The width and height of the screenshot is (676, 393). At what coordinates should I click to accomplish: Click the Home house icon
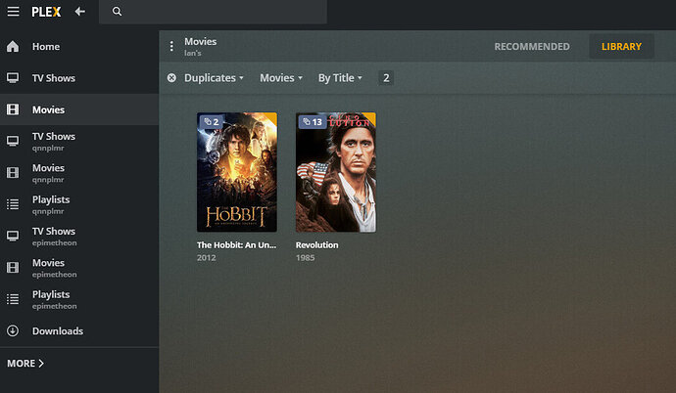(x=13, y=47)
